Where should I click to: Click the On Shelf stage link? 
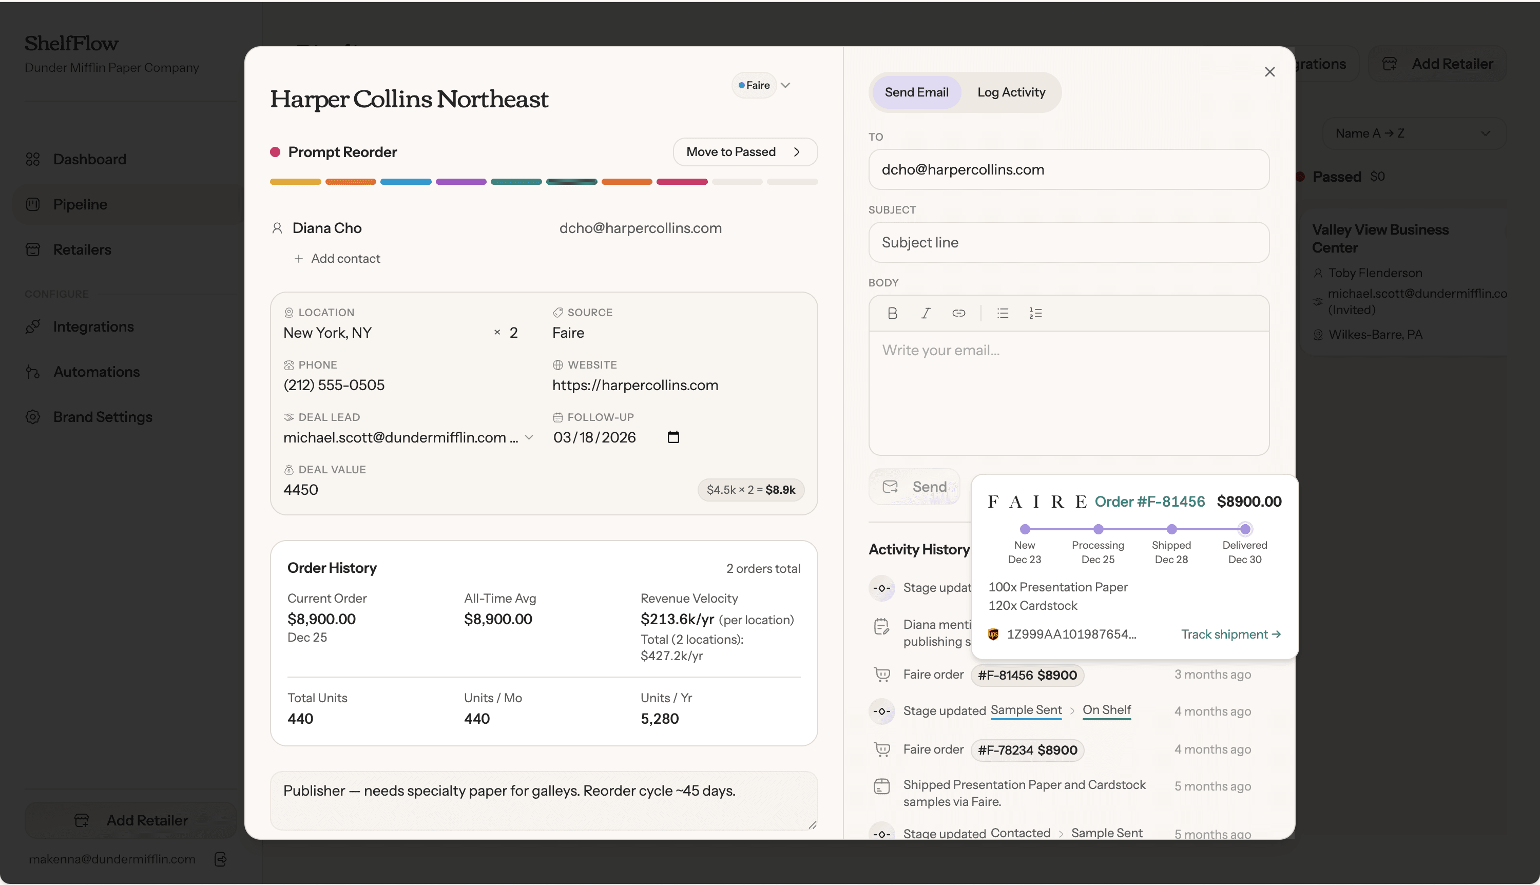tap(1107, 710)
